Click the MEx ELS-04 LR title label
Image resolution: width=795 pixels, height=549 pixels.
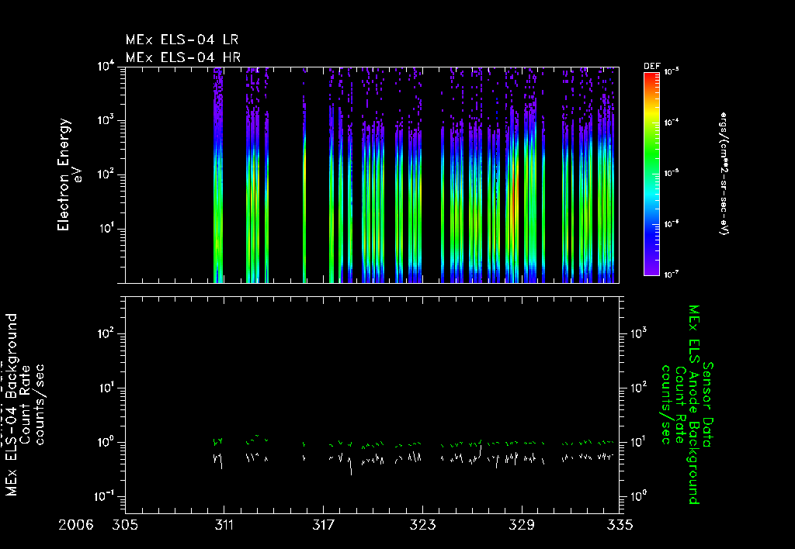[x=182, y=40]
